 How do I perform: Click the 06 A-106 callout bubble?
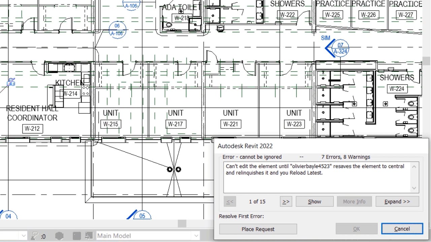[x=117, y=30]
